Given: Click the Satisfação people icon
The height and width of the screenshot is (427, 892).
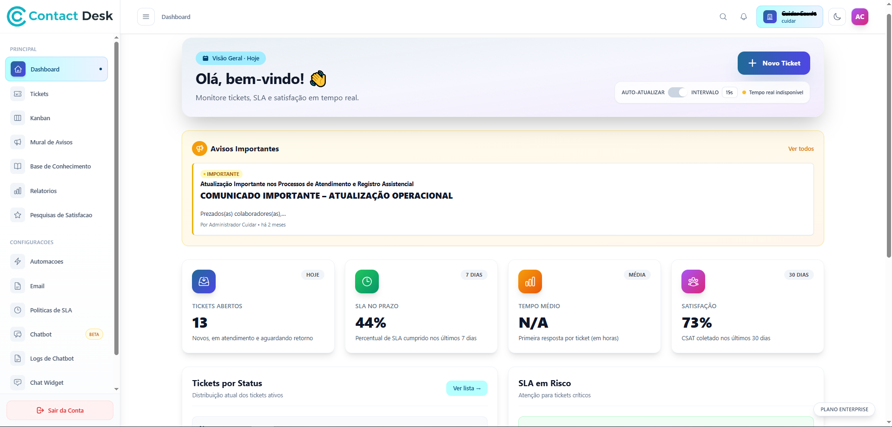Looking at the screenshot, I should (693, 281).
